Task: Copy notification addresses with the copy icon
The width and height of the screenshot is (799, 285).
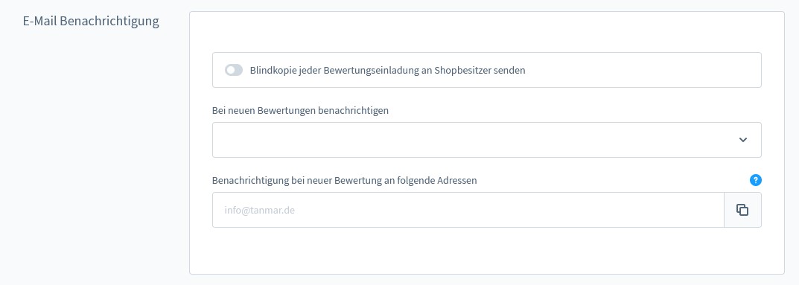Action: [742, 210]
